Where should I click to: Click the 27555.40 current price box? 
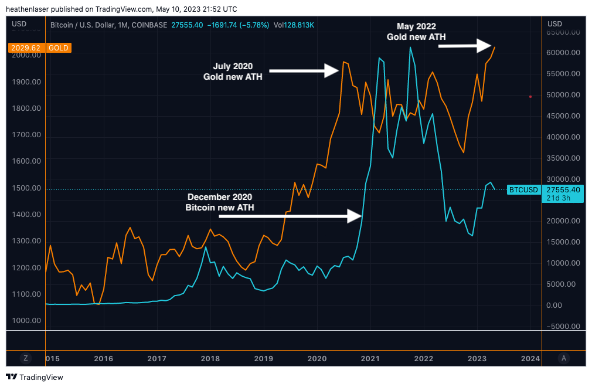(563, 189)
